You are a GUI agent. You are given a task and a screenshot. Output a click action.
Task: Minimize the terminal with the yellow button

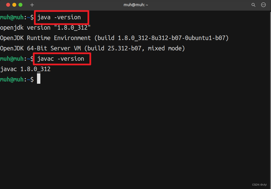tap(14, 5)
